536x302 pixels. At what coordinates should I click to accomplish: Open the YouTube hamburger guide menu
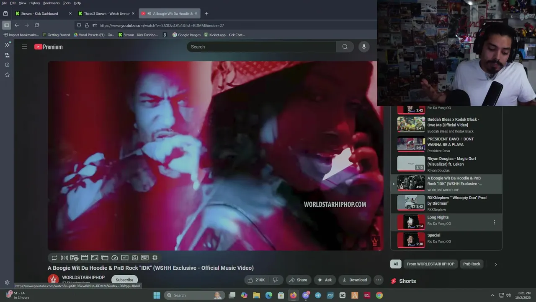(24, 47)
